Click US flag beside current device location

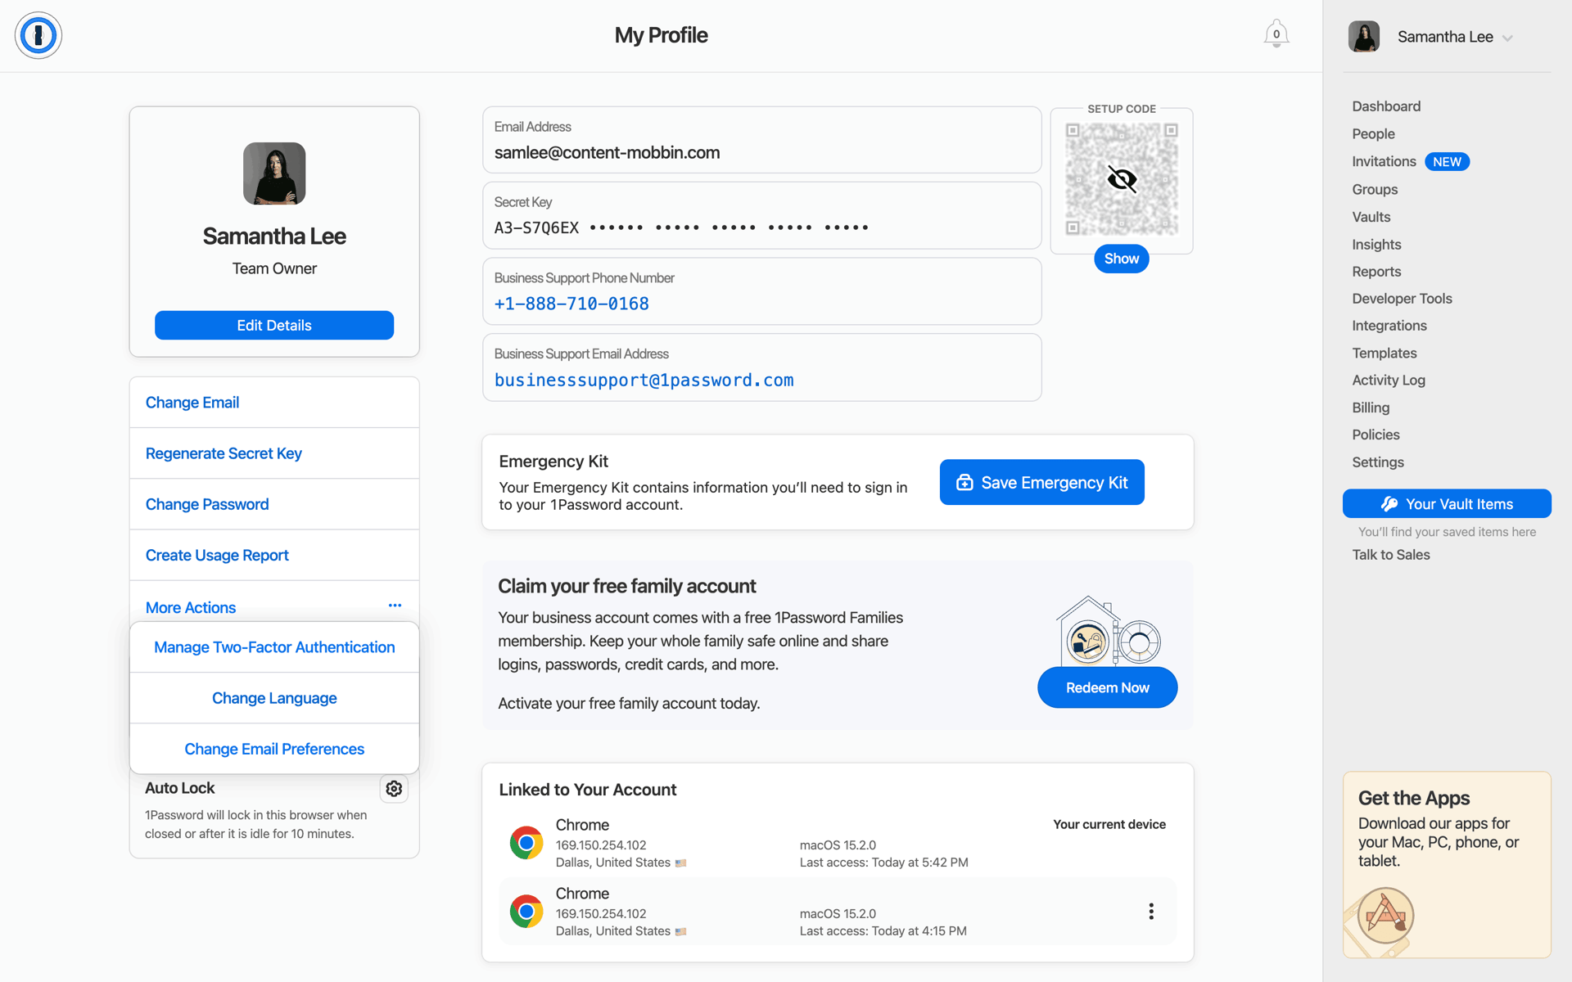[x=680, y=863]
